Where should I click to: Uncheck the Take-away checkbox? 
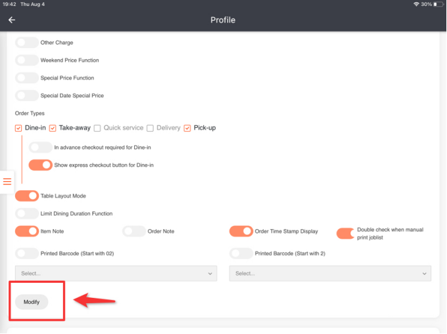(53, 128)
